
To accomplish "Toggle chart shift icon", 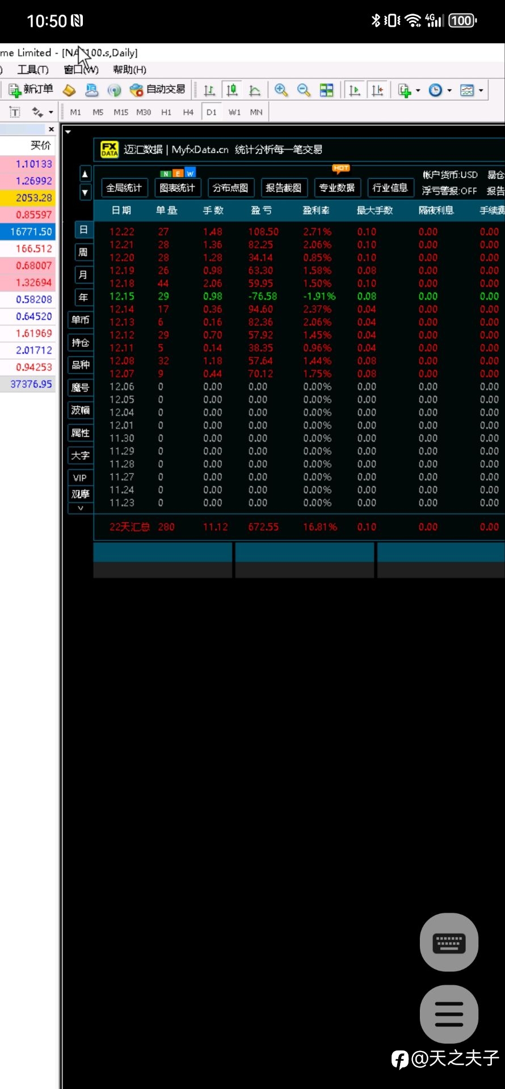I will [x=377, y=90].
